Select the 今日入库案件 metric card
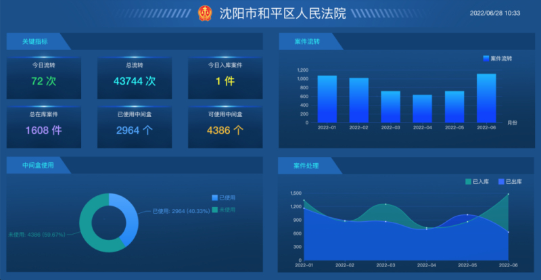Image resolution: width=541 pixels, height=280 pixels. pos(225,78)
